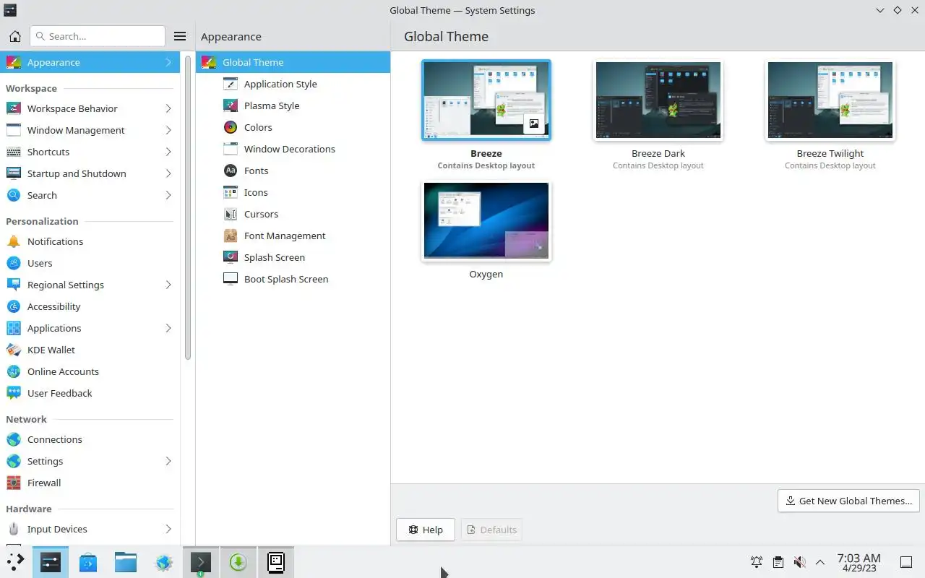Click the Appearance category icon
The image size is (925, 578).
pyautogui.click(x=14, y=62)
